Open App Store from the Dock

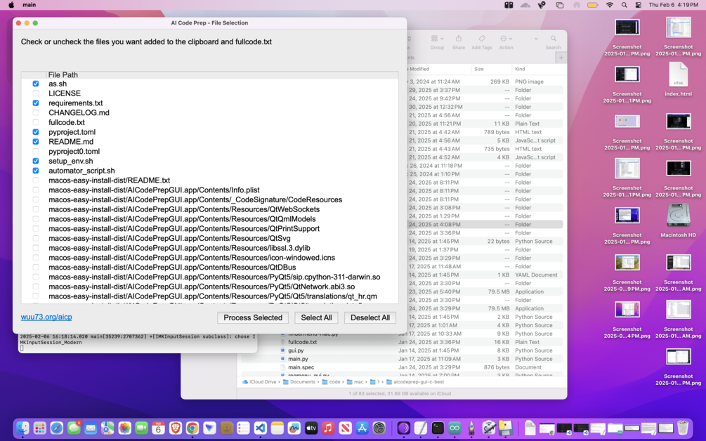(x=362, y=428)
